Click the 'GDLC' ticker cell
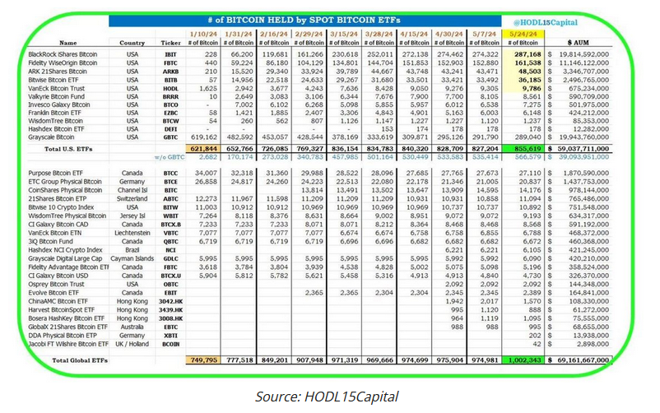Image resolution: width=660 pixels, height=413 pixels. click(170, 259)
